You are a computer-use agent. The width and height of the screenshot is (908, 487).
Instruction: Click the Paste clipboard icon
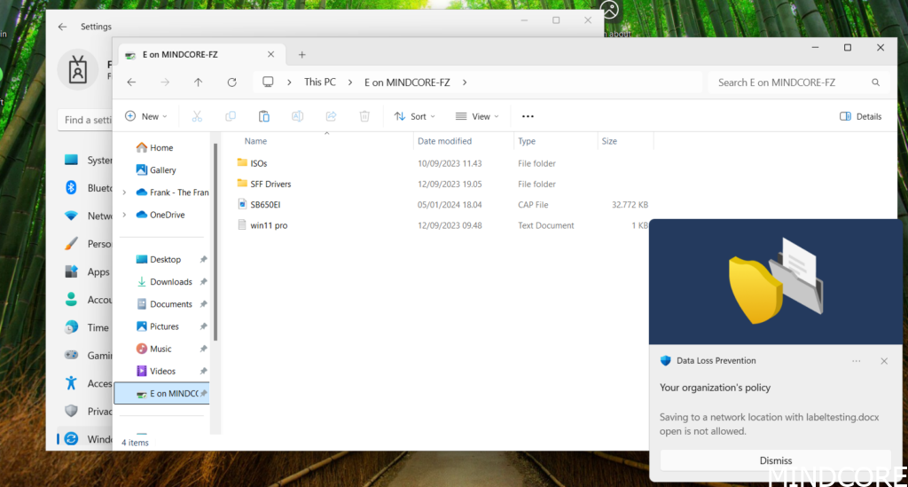click(x=263, y=116)
